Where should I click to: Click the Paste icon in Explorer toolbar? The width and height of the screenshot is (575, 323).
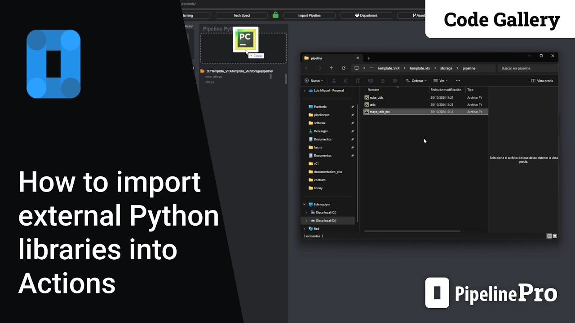tap(358, 81)
